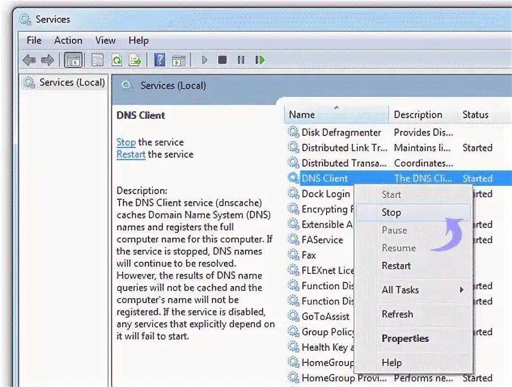Open the Help menu in menu bar
The image size is (512, 387).
click(x=138, y=41)
